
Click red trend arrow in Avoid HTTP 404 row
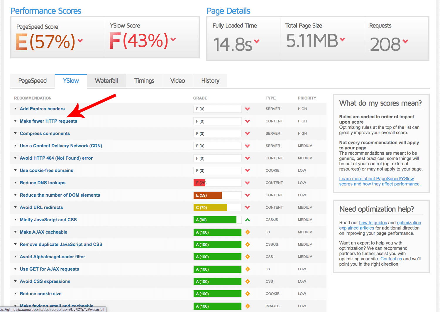tap(248, 158)
